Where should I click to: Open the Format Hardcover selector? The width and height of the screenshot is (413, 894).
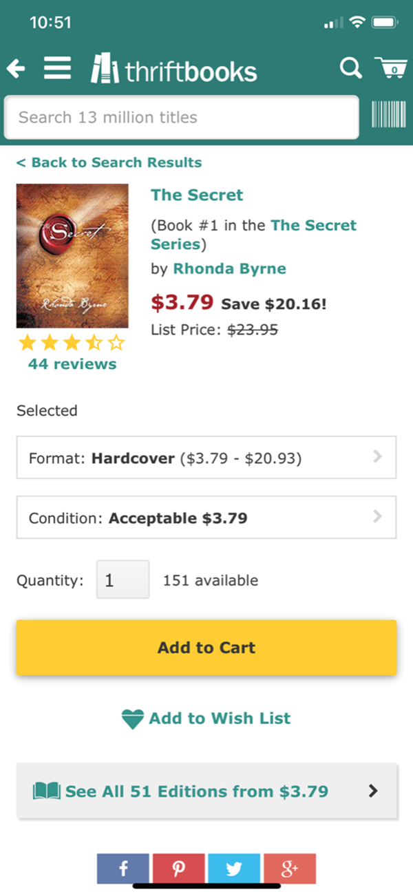206,458
